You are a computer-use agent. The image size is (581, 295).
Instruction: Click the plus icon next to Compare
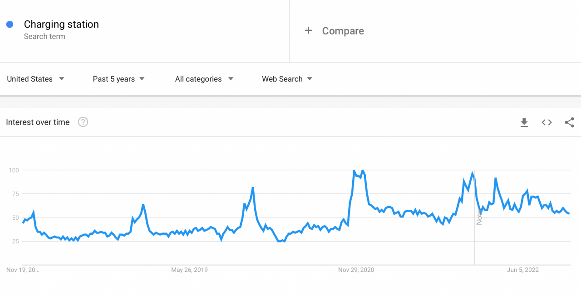tap(308, 30)
